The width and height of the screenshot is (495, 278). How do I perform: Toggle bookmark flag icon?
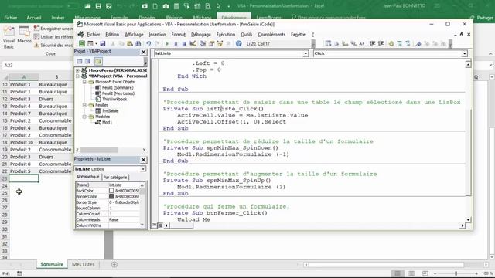[x=418, y=43]
